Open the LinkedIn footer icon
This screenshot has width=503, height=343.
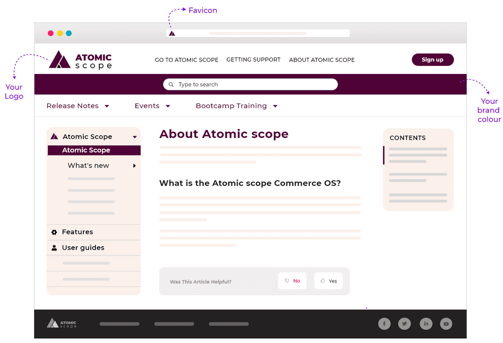point(426,324)
